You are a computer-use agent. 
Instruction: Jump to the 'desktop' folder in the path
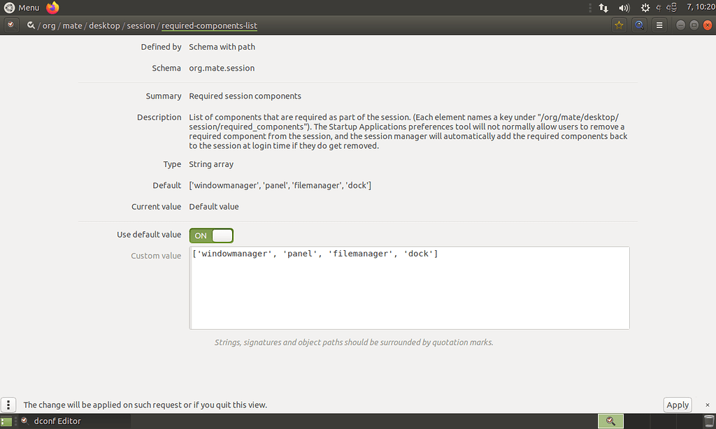pyautogui.click(x=104, y=26)
